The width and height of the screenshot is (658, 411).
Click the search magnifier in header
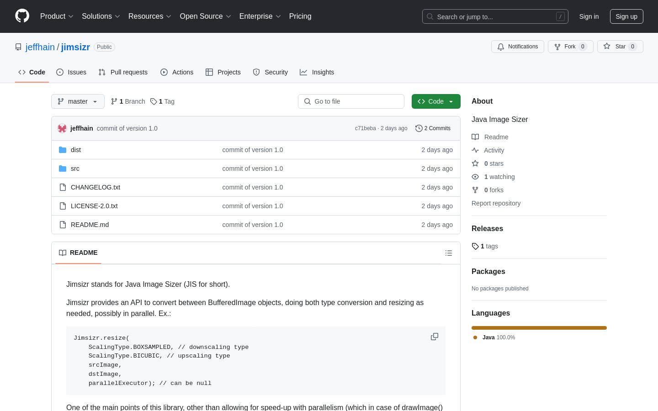pos(430,16)
